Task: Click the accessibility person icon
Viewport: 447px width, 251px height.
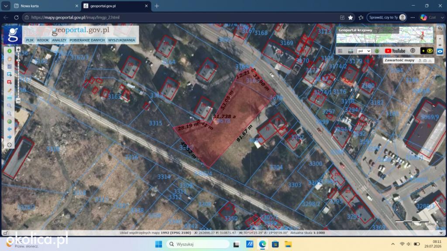Action: [x=413, y=51]
